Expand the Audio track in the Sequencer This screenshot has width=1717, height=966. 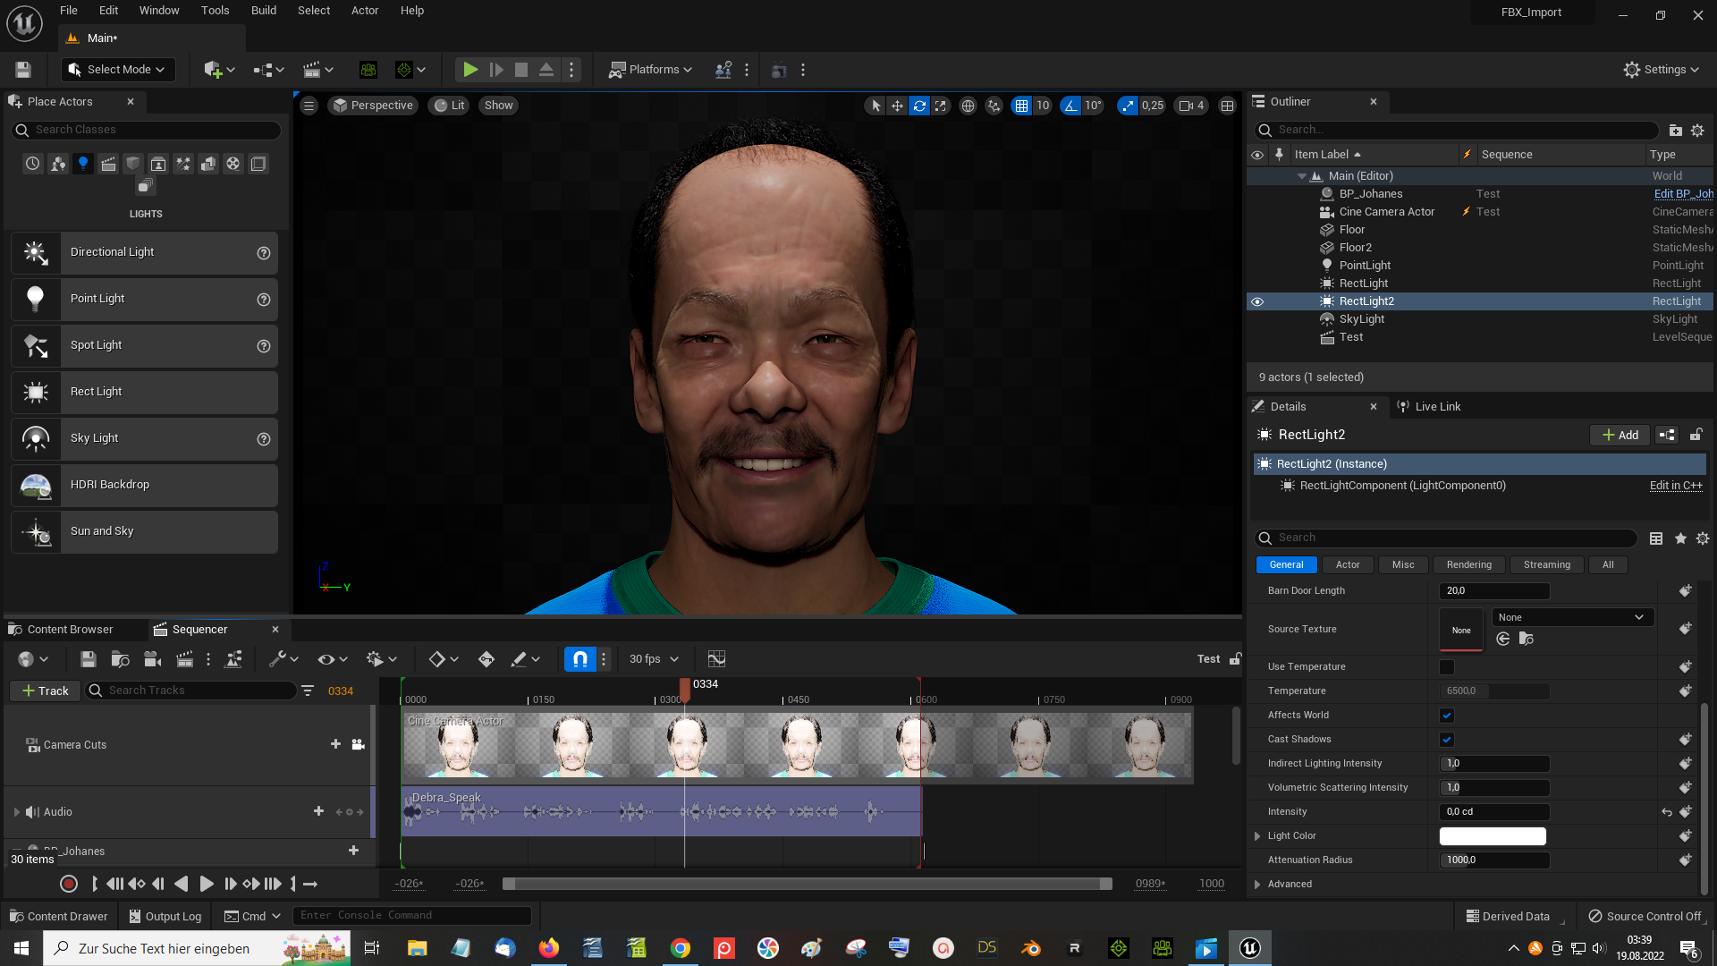16,812
